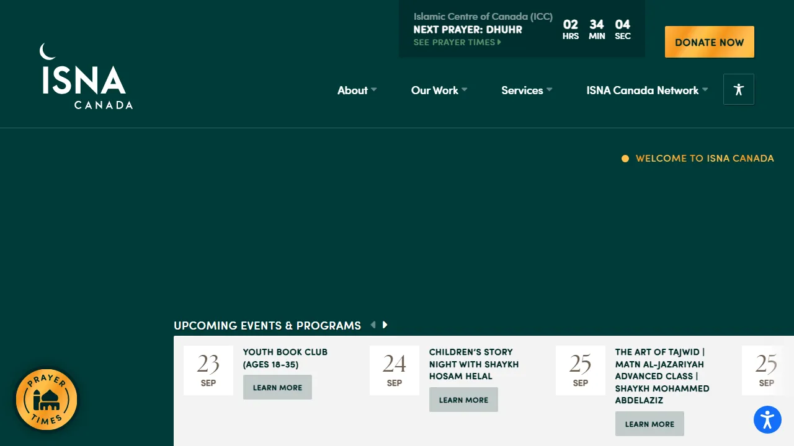Select the 24 Sep date tile
Image resolution: width=794 pixels, height=446 pixels.
(x=395, y=370)
